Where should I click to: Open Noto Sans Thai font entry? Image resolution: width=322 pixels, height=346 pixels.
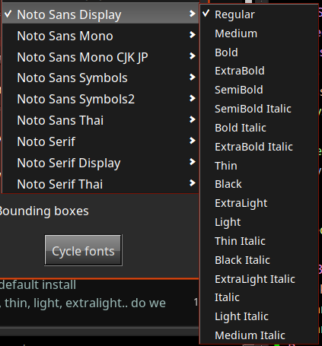[x=100, y=120]
